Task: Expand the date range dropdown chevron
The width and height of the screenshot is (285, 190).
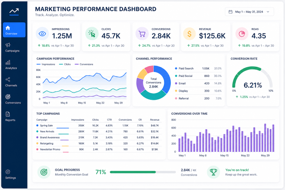Action: point(268,12)
